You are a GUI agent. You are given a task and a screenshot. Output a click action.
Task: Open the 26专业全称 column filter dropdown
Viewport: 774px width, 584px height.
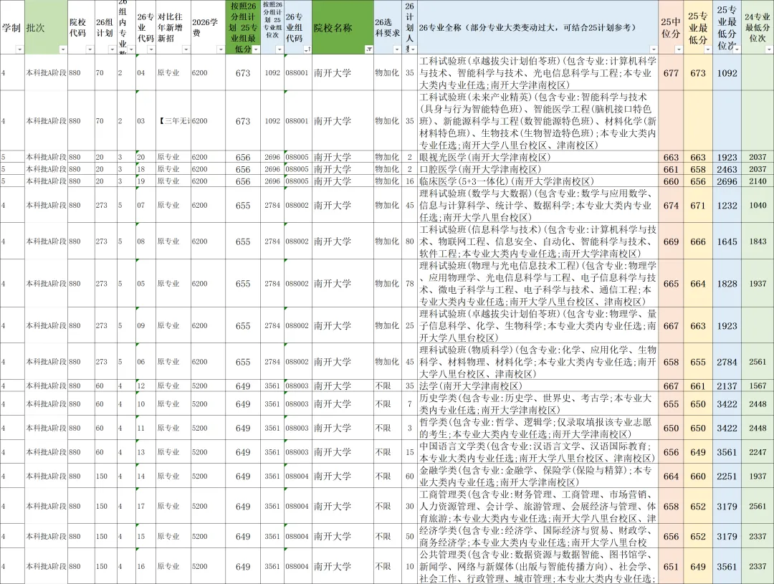653,49
